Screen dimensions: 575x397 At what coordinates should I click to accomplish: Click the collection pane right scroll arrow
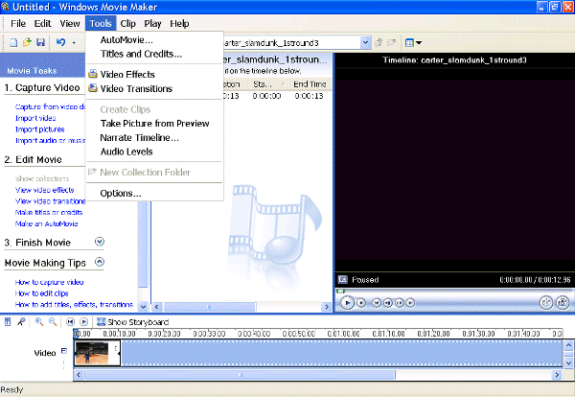click(x=326, y=307)
